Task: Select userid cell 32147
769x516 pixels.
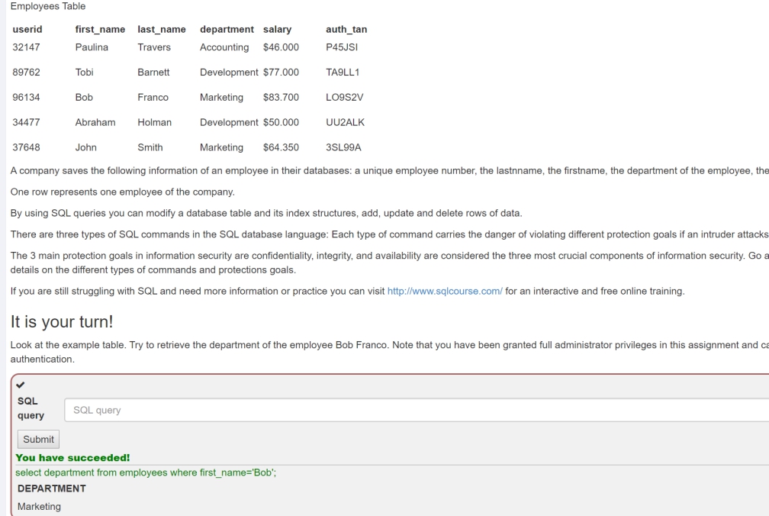Action: tap(27, 47)
